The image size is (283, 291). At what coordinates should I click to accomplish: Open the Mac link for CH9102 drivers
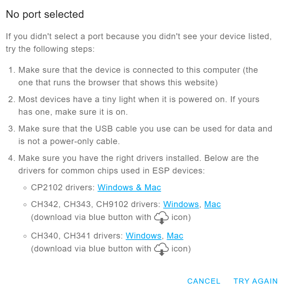(x=212, y=204)
